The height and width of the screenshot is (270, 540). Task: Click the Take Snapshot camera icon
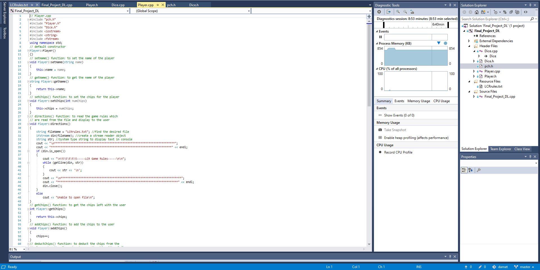[x=380, y=130]
